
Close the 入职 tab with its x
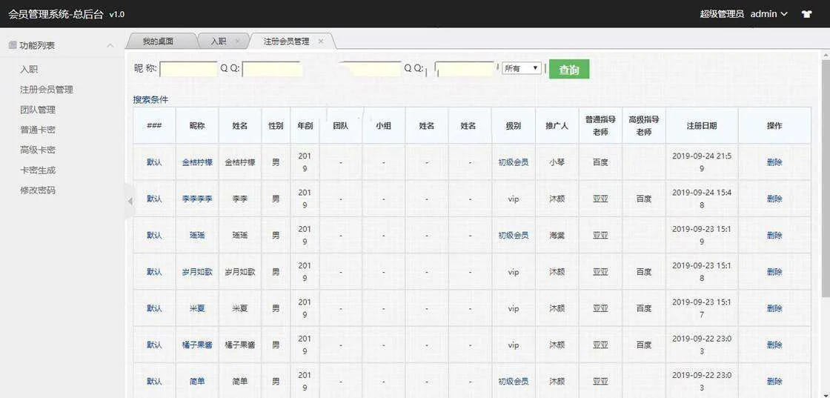236,42
